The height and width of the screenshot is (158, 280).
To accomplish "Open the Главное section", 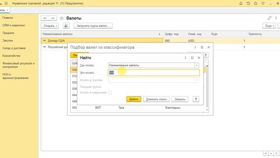I will click(x=8, y=18).
